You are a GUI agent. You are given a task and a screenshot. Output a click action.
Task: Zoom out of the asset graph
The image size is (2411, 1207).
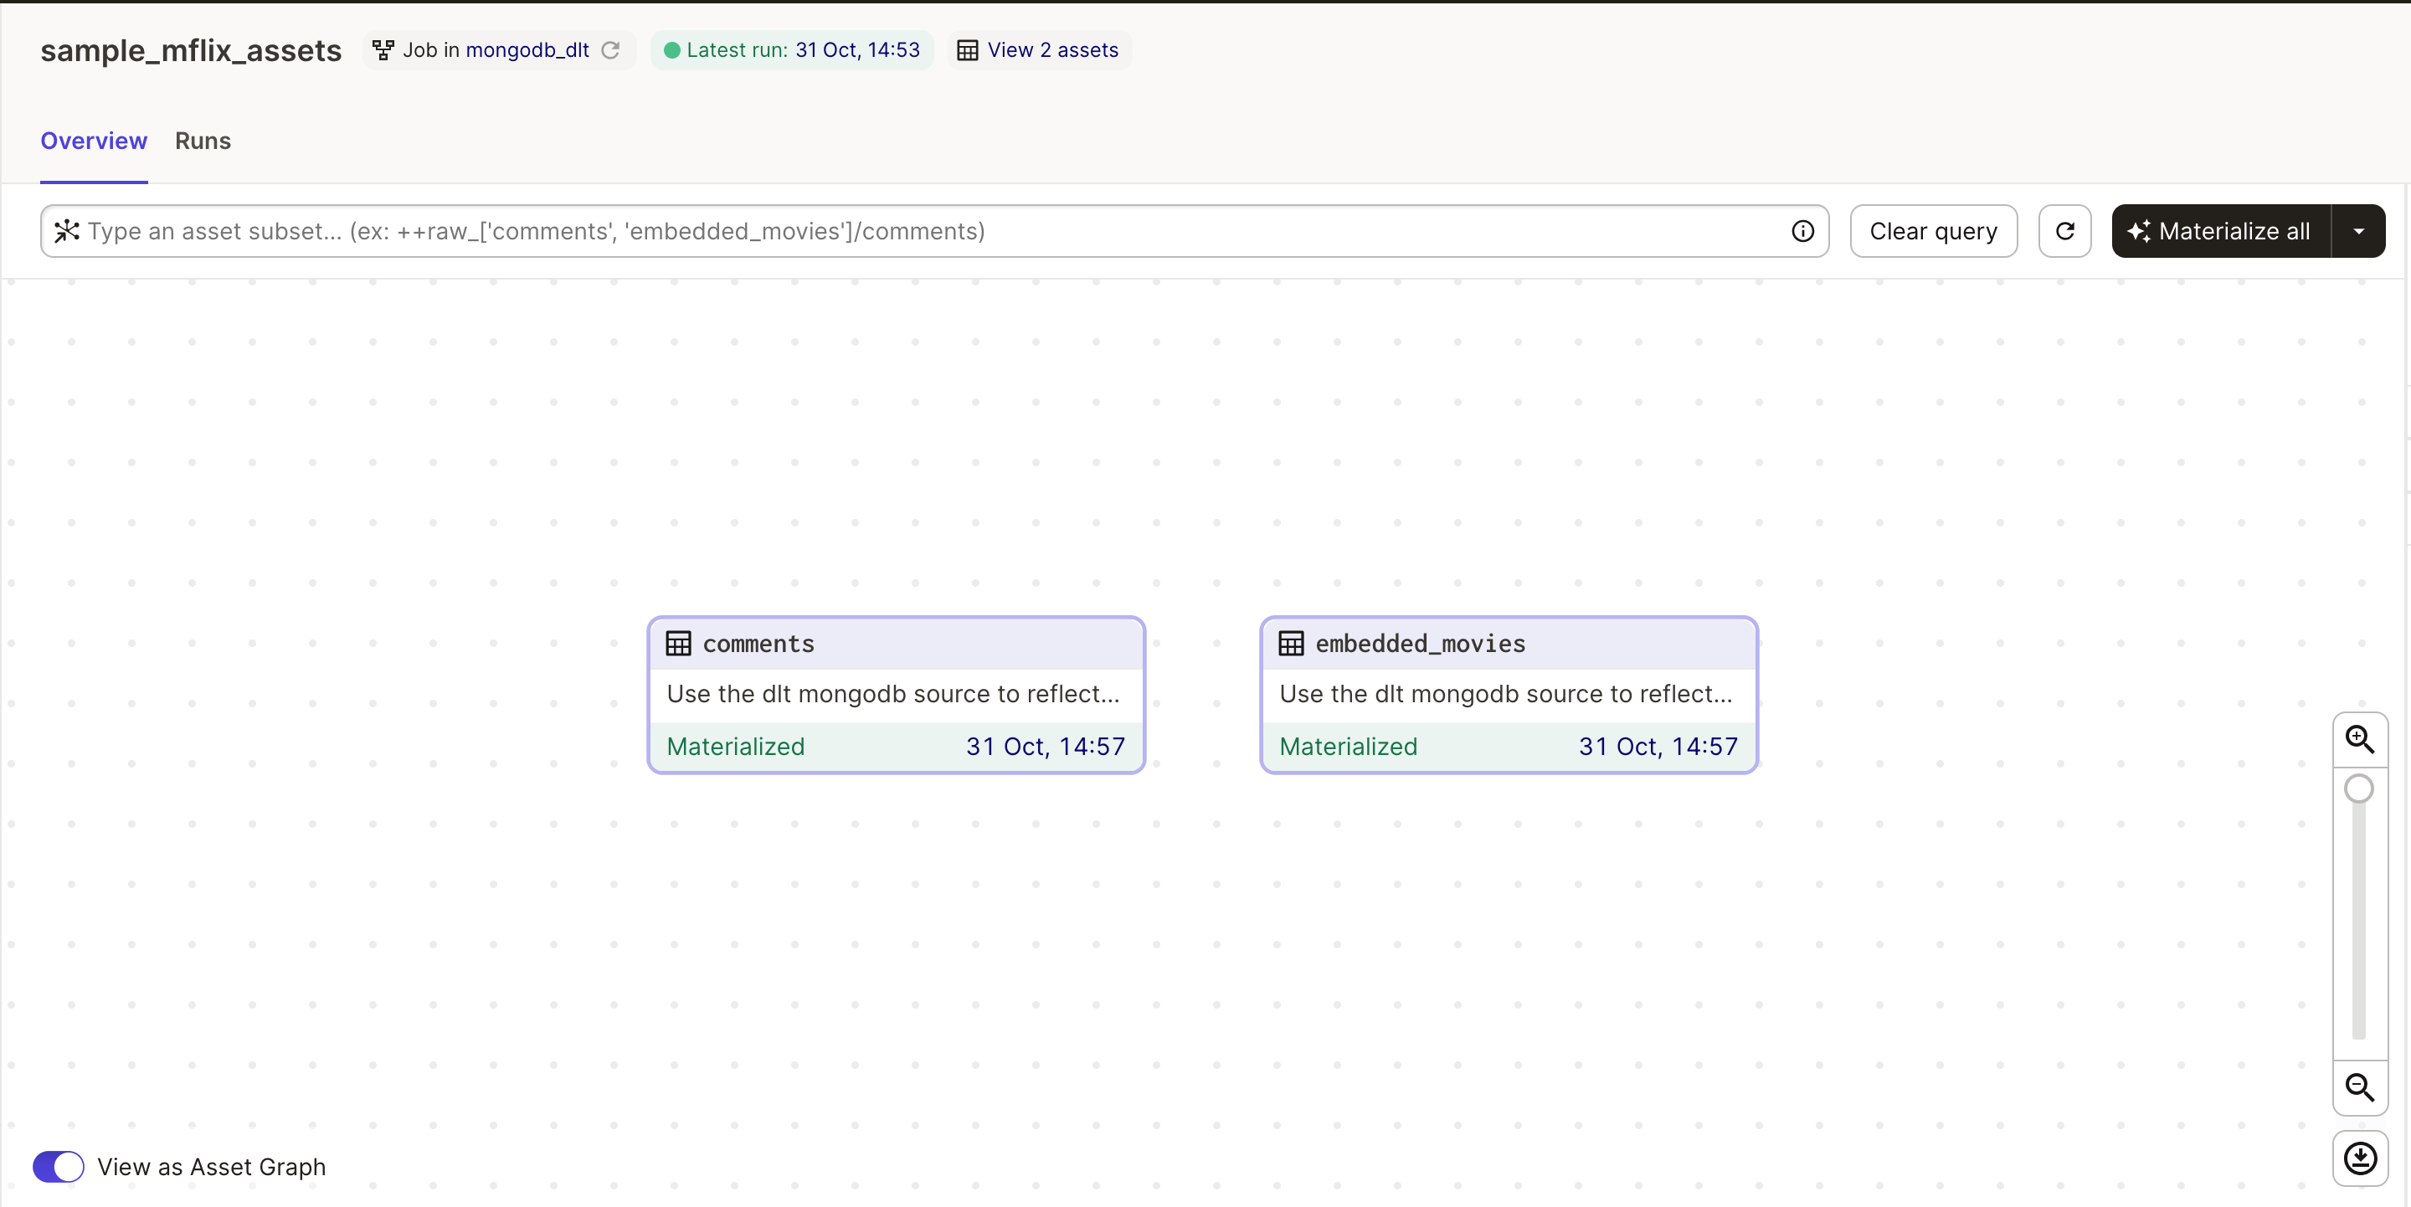point(2360,1087)
